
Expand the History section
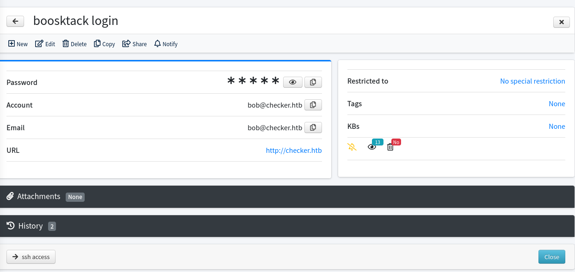point(31,226)
